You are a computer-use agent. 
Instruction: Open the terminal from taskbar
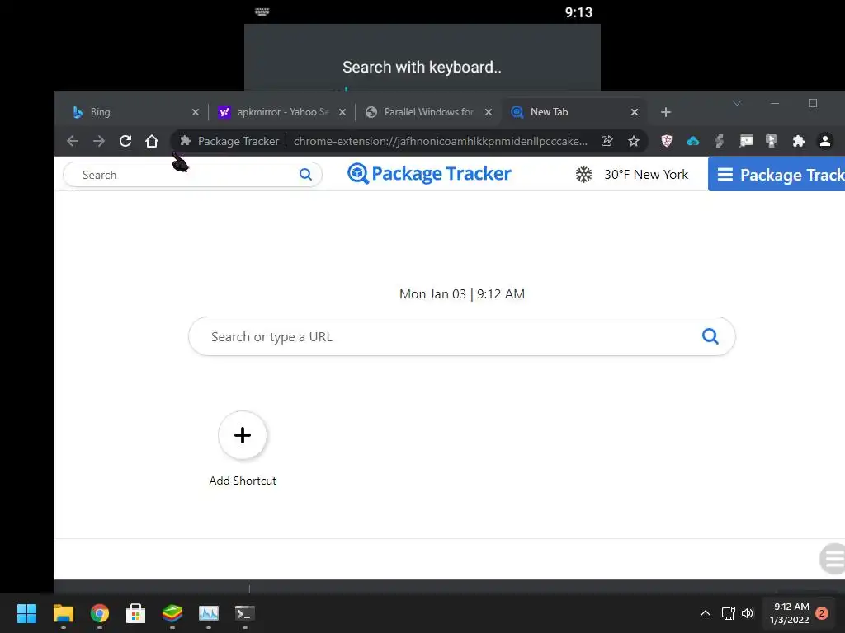(244, 613)
